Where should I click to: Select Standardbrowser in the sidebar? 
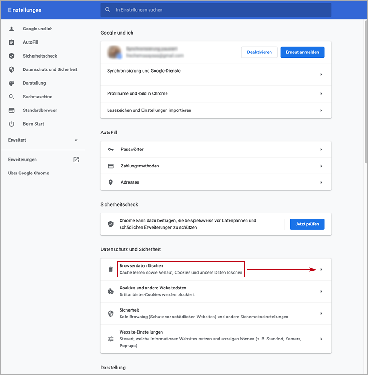(x=40, y=110)
